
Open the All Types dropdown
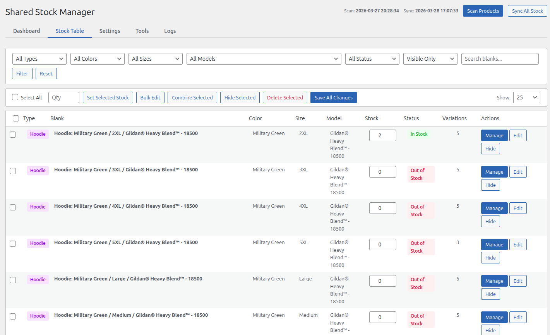coord(39,58)
